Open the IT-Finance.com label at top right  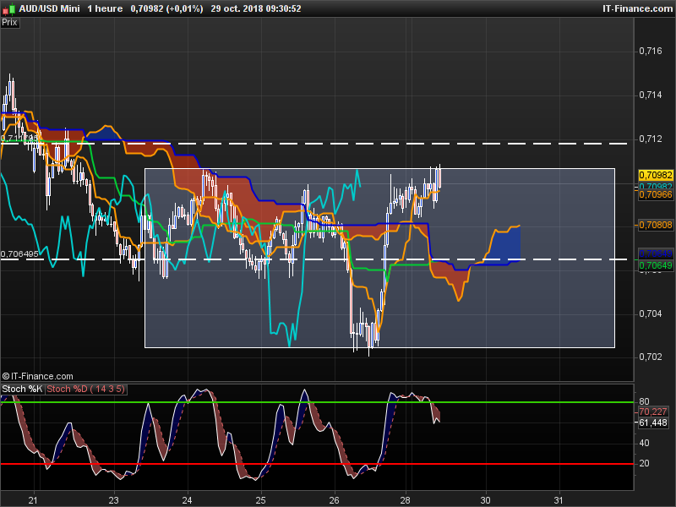637,8
